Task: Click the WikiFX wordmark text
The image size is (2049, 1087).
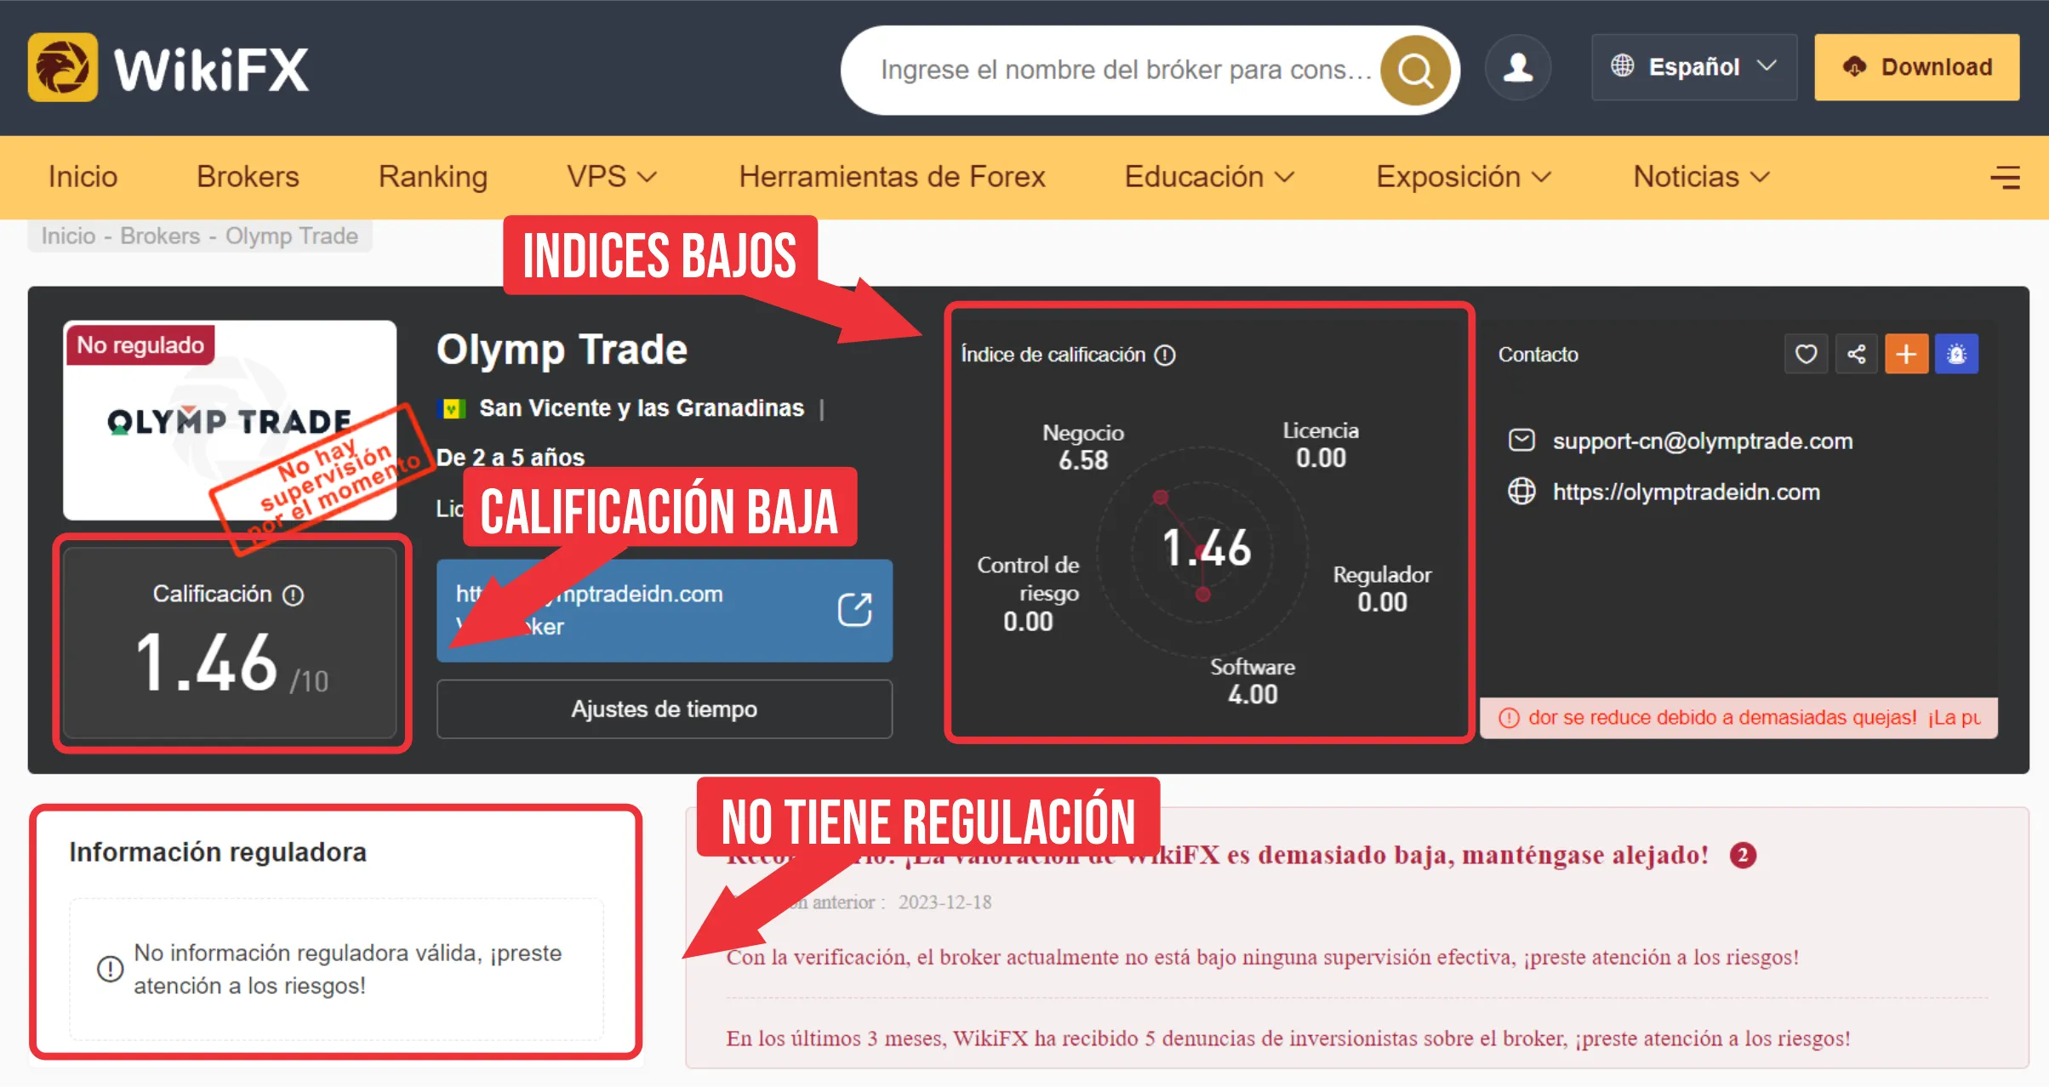Action: (x=212, y=70)
